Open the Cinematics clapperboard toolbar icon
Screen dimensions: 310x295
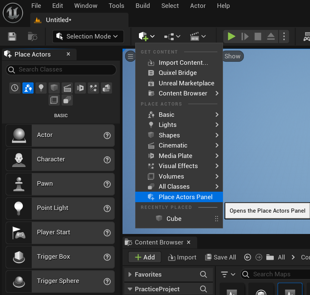coord(195,36)
